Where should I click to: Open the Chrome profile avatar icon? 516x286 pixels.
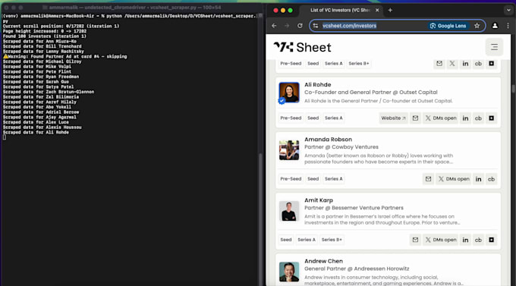coord(495,26)
